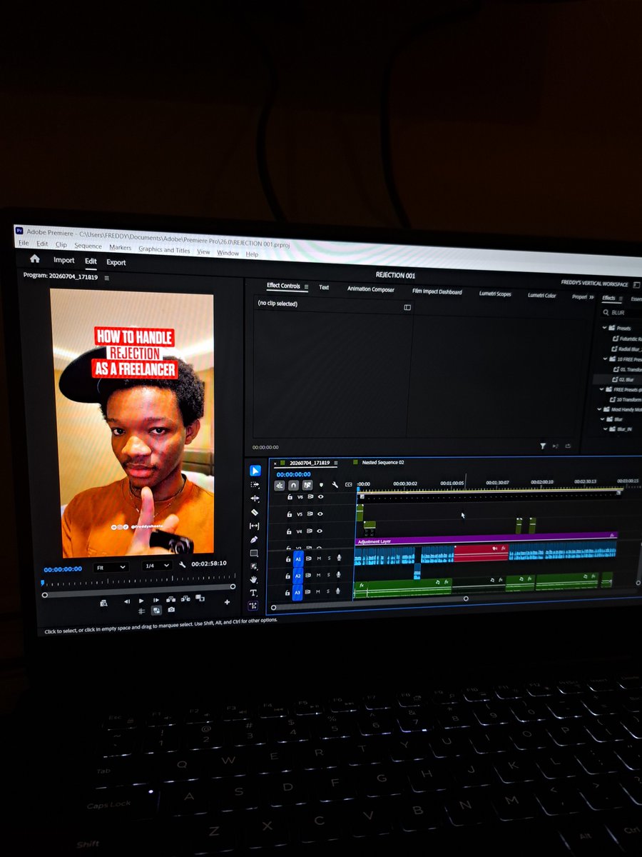The height and width of the screenshot is (857, 642).
Task: Click the BLUR effects search field
Action: point(622,313)
